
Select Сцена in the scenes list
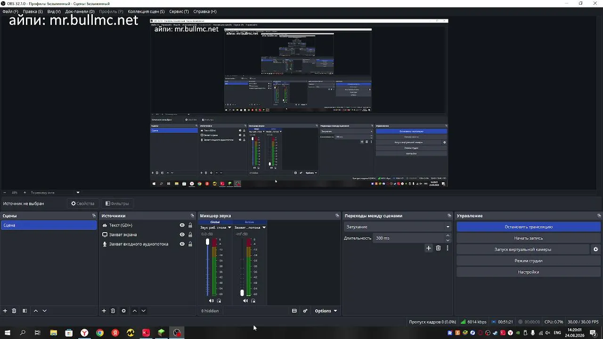[x=49, y=225]
